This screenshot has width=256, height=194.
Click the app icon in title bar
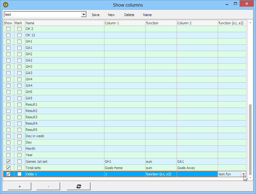[5, 5]
